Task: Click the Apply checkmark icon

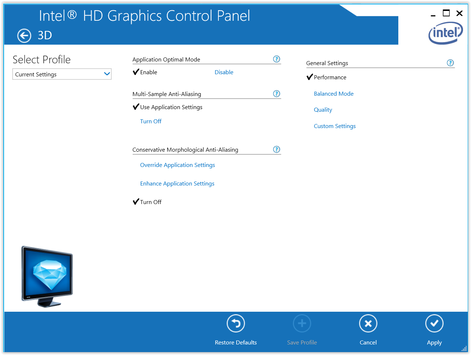Action: 434,323
